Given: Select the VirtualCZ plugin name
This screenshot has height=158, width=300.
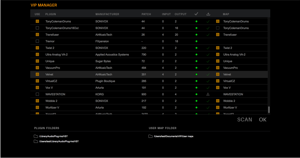Looking at the screenshot, I should [x=51, y=81].
